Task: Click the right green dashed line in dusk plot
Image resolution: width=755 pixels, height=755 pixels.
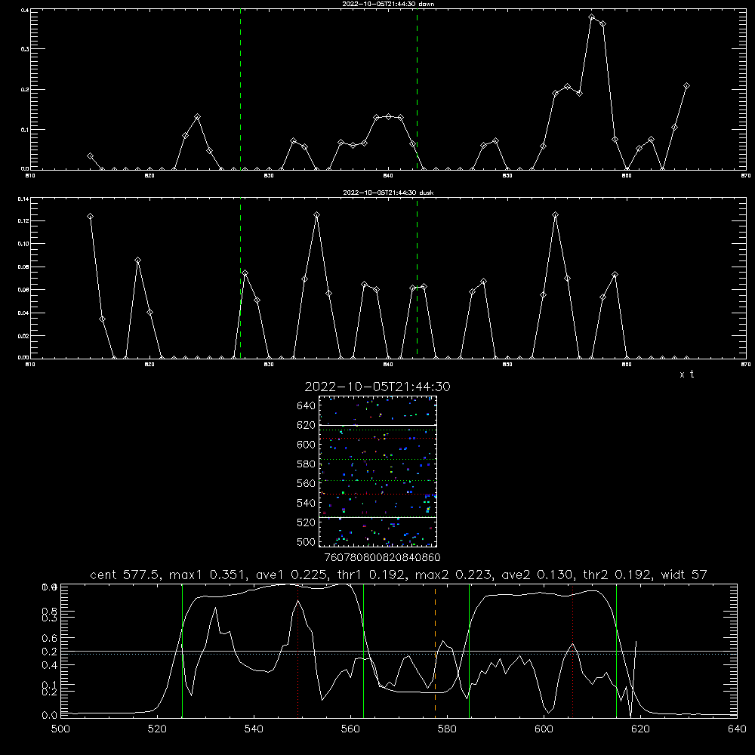Action: click(x=417, y=278)
